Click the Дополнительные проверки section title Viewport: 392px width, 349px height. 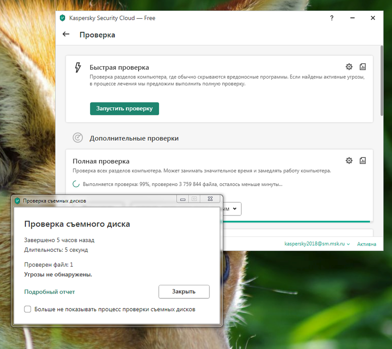tap(134, 138)
